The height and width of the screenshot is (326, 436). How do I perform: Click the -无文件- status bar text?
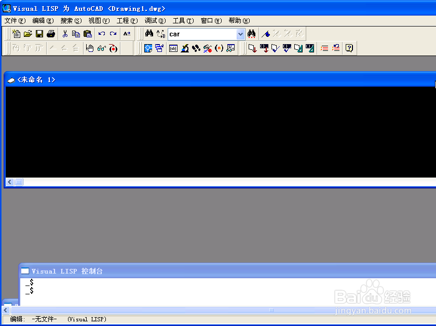click(x=44, y=319)
